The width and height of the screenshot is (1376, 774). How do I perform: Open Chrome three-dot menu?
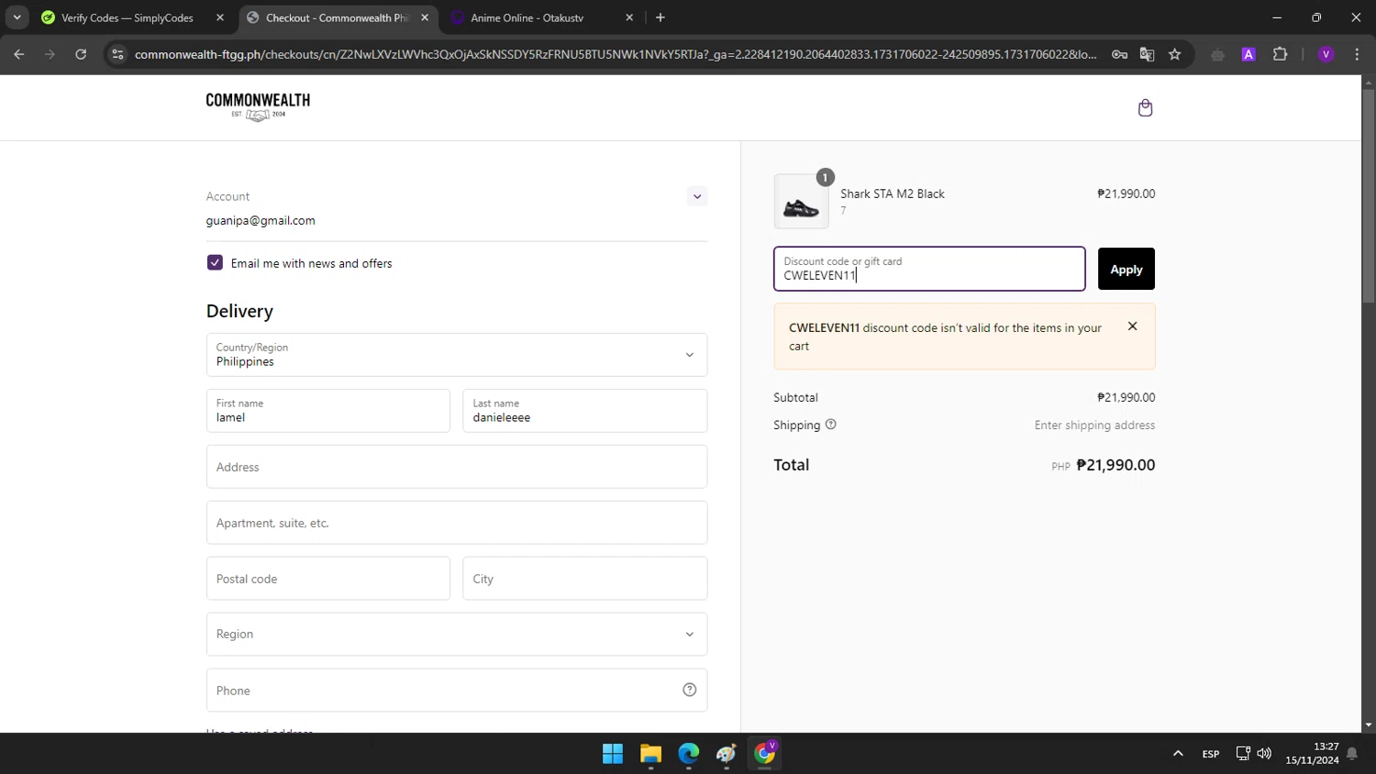[x=1357, y=54]
